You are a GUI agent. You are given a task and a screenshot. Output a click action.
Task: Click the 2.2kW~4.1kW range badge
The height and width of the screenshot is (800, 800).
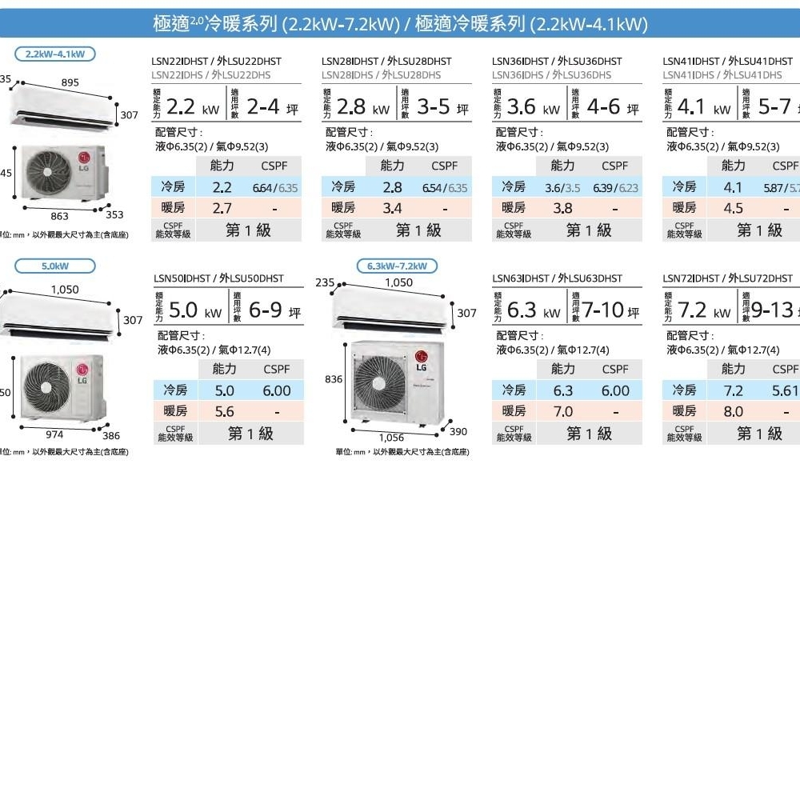55,54
